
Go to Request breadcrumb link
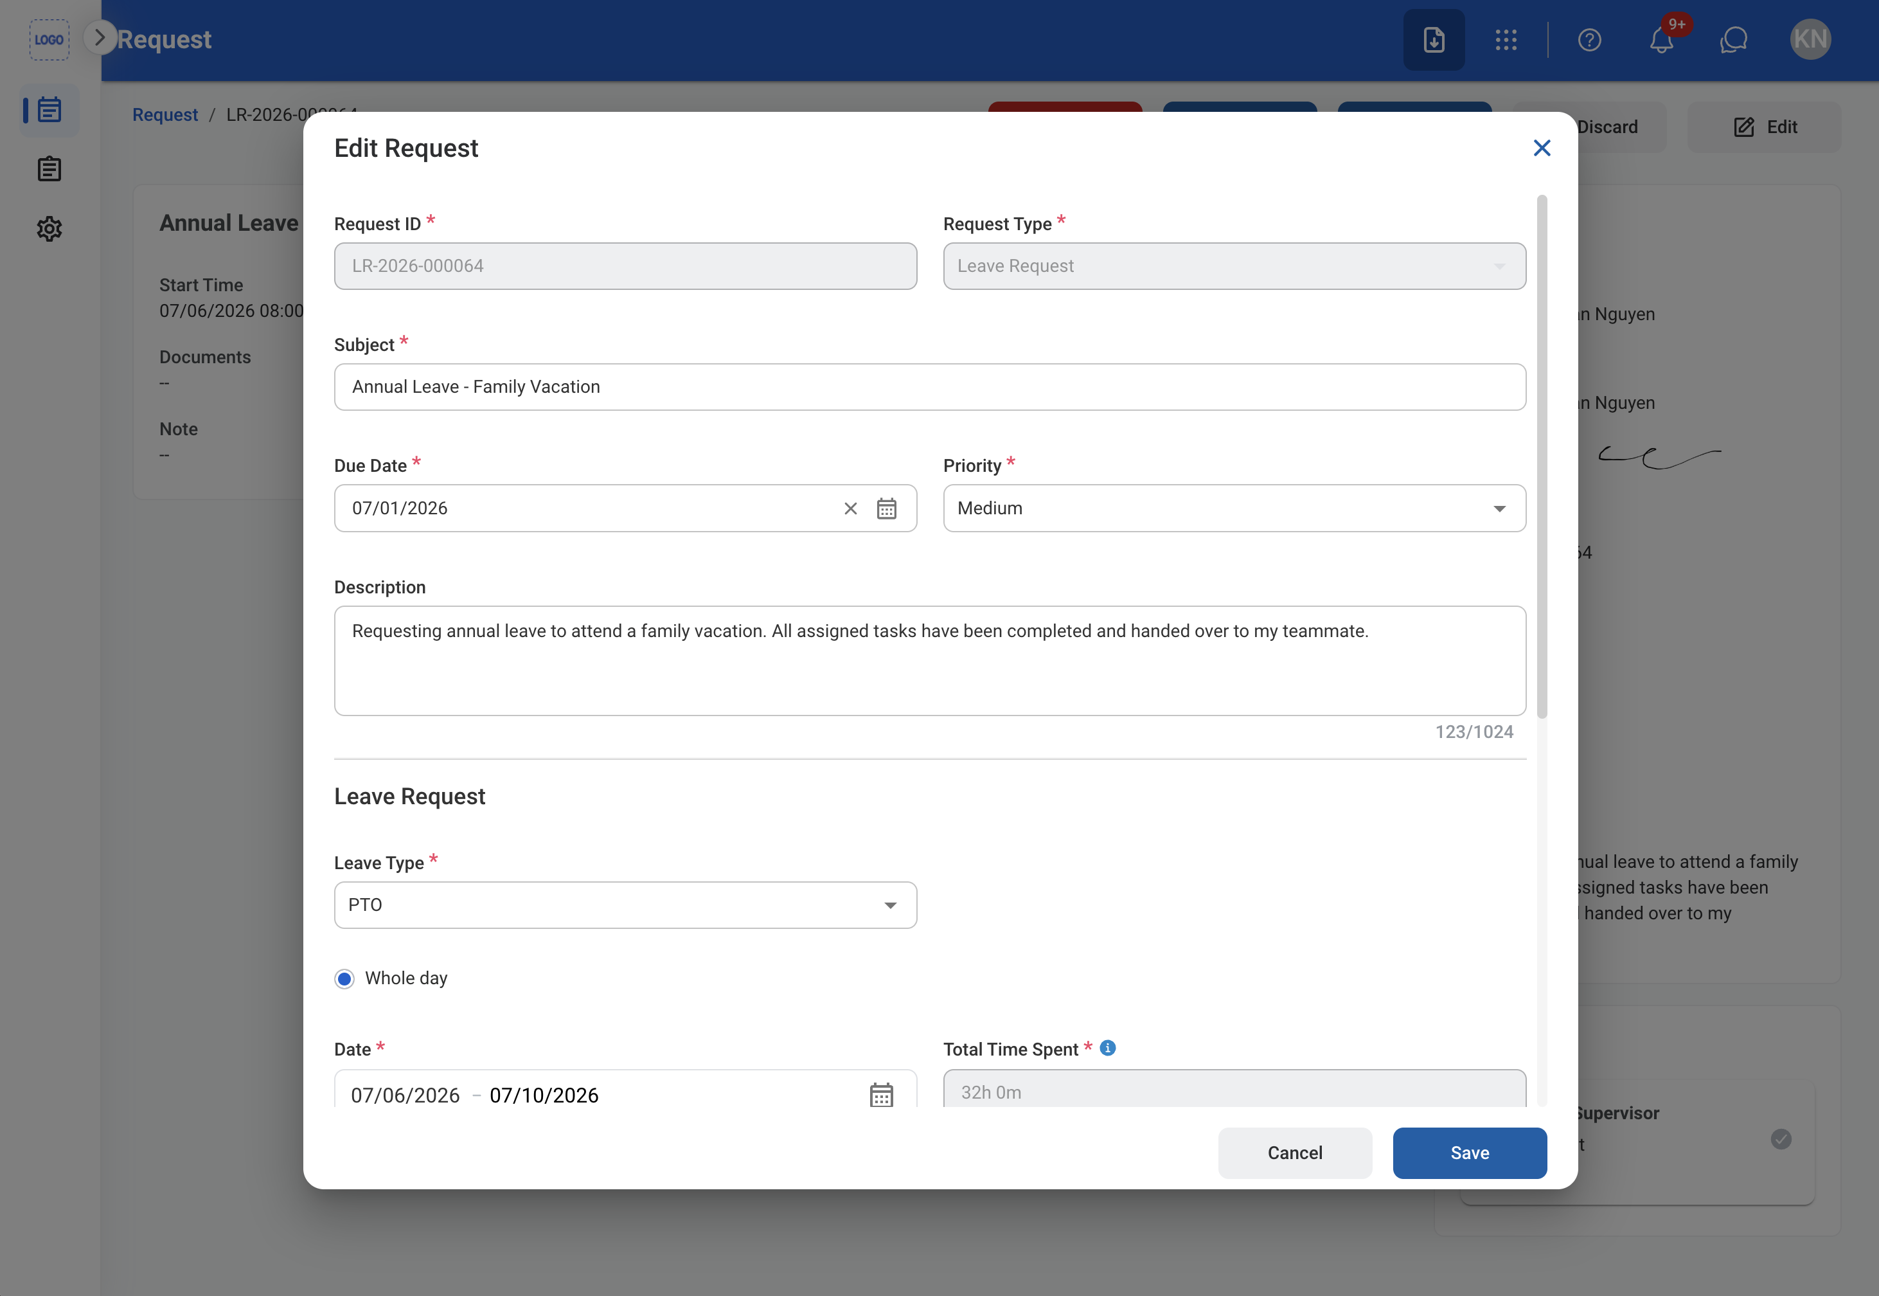(165, 114)
